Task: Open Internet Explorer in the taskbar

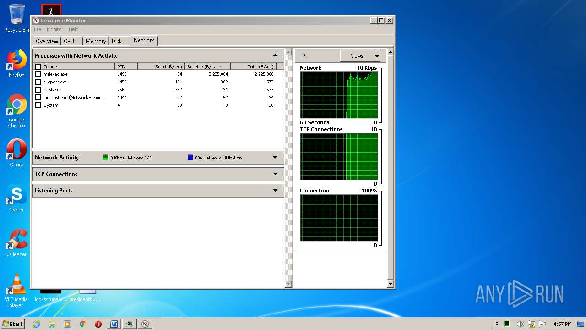Action: 36,324
